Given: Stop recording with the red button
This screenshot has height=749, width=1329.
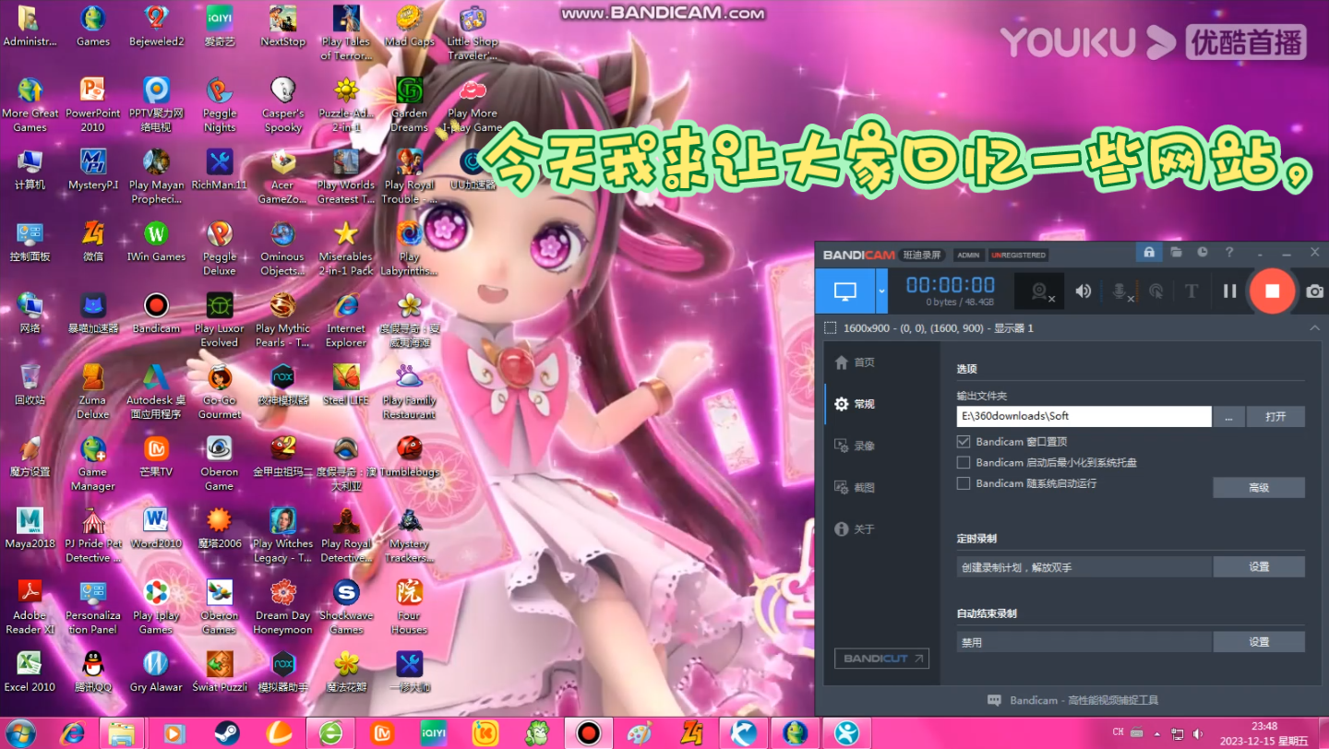Looking at the screenshot, I should tap(1273, 291).
